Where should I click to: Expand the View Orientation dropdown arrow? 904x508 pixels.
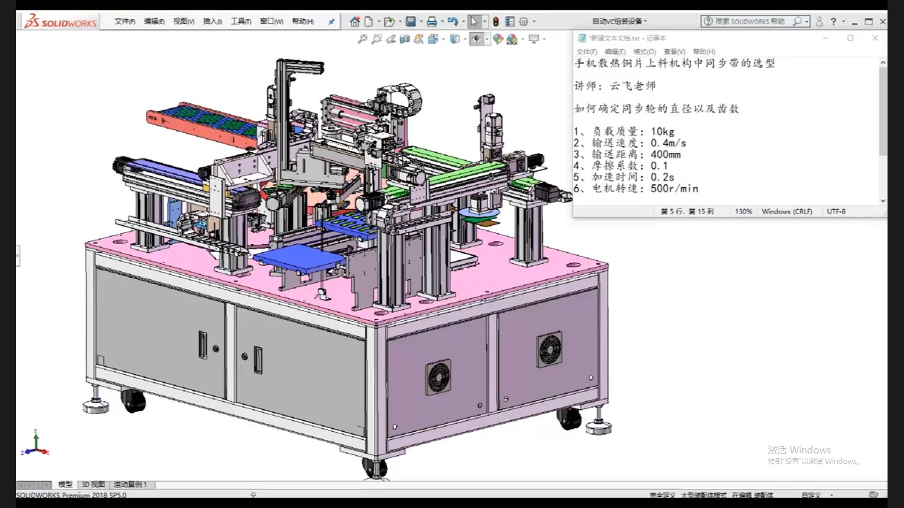pyautogui.click(x=443, y=39)
